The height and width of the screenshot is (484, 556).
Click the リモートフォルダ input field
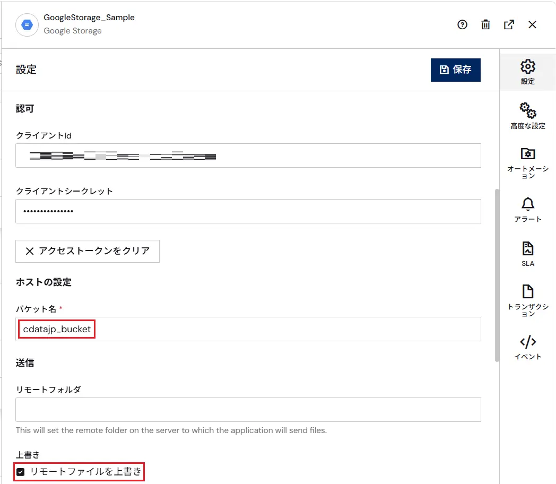(248, 410)
